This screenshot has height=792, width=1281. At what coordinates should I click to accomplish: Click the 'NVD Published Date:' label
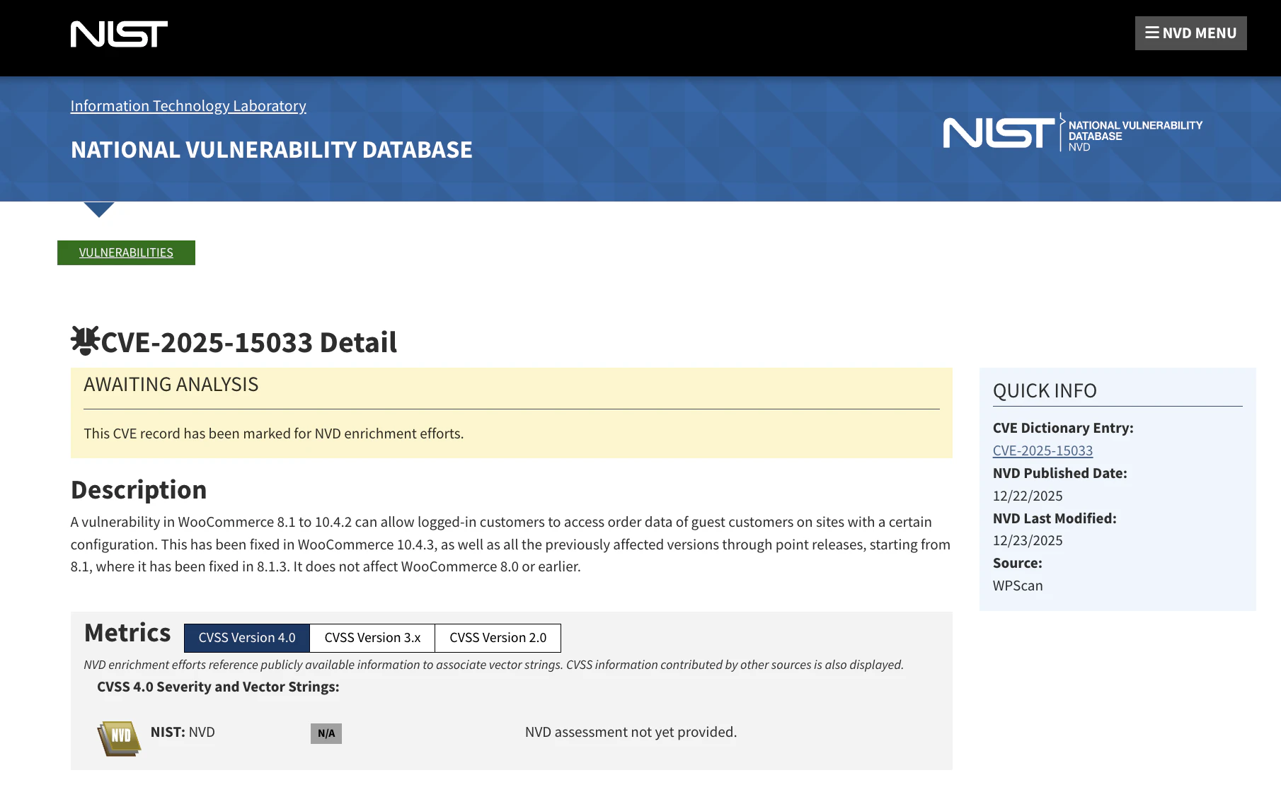coord(1060,473)
